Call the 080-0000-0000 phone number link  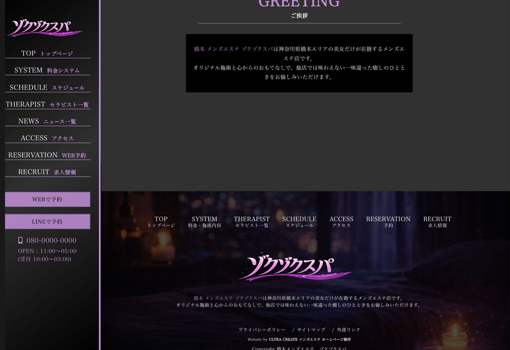click(52, 240)
